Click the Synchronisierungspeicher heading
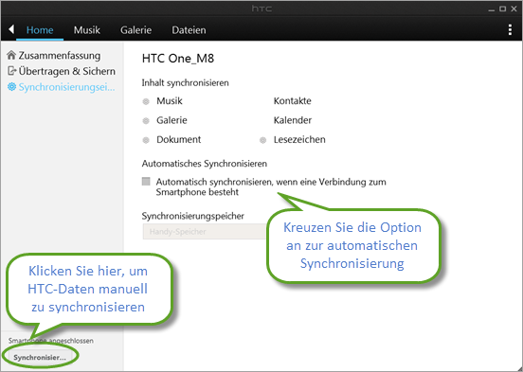The image size is (523, 372). tap(192, 216)
